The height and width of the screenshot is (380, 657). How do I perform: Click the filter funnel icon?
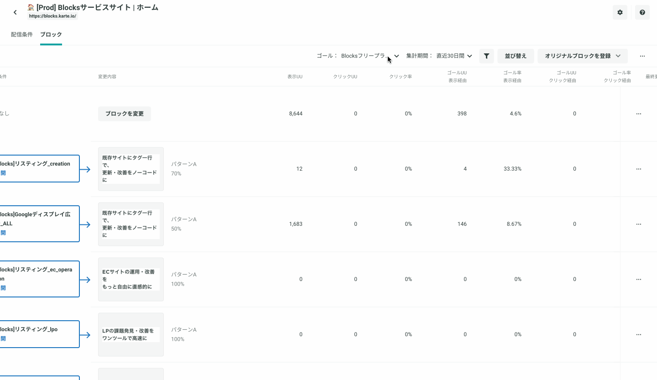click(x=486, y=56)
